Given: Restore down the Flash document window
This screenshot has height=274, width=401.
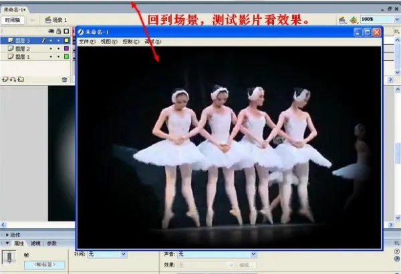Looking at the screenshot, I should (390, 9).
